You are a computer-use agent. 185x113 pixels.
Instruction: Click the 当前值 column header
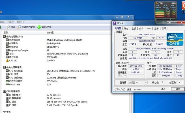click(50, 32)
